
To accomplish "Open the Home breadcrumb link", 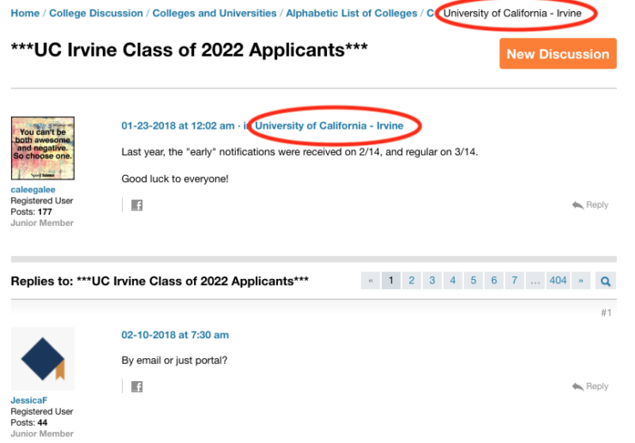I will click(x=25, y=14).
